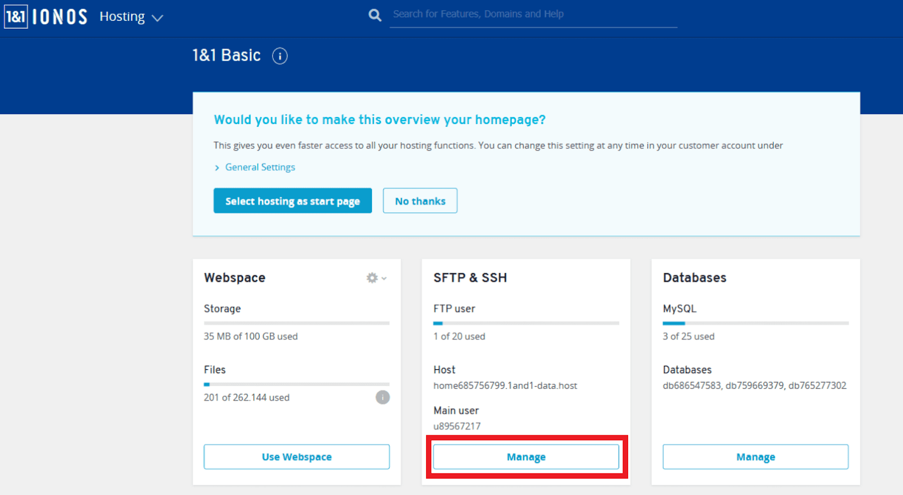Screen dimensions: 903x495
Task: Click '3 of 25 used' text
Action: (x=689, y=336)
